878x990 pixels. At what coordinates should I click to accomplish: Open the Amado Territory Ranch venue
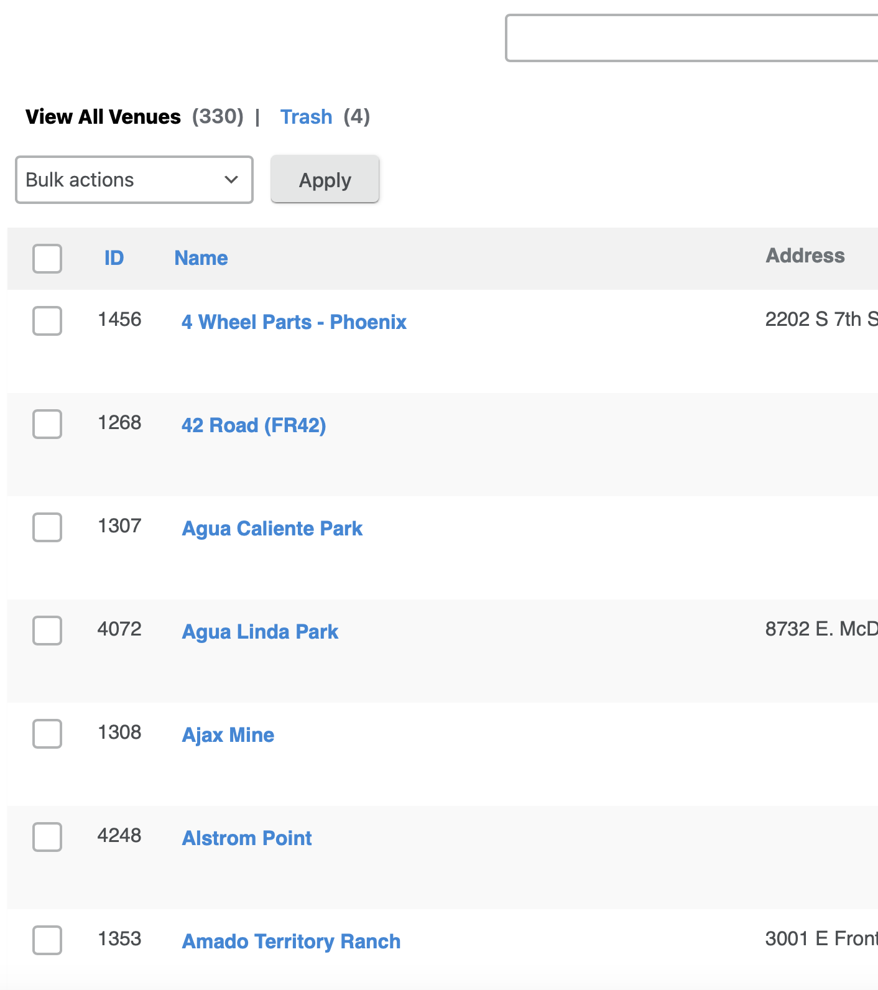pyautogui.click(x=291, y=941)
